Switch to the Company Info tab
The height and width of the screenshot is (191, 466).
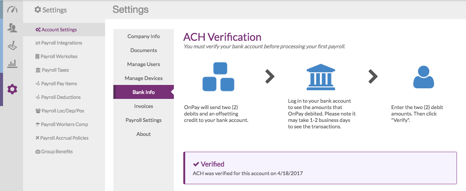[x=144, y=37]
